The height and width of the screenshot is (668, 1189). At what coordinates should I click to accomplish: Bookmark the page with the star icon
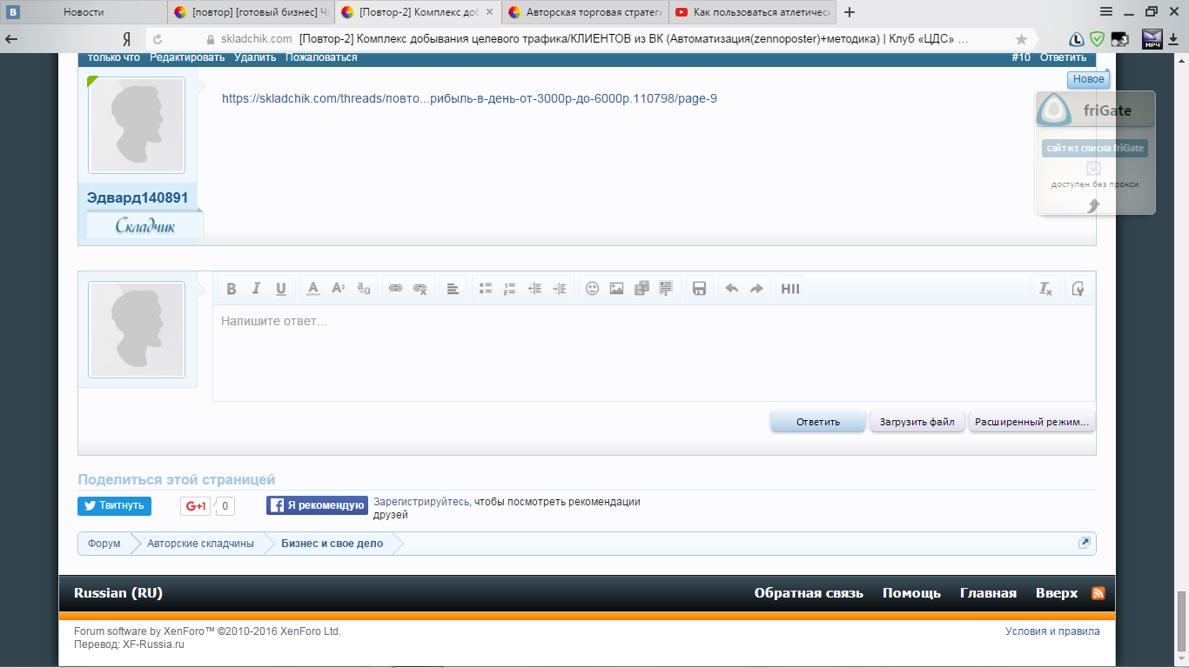[1021, 39]
